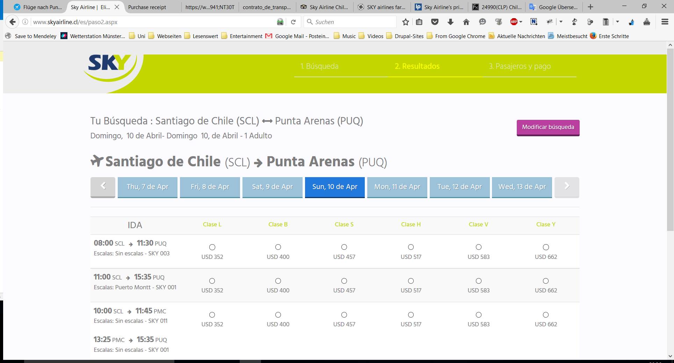674x363 pixels.
Task: Bookmark this page with the star icon
Action: pyautogui.click(x=405, y=22)
